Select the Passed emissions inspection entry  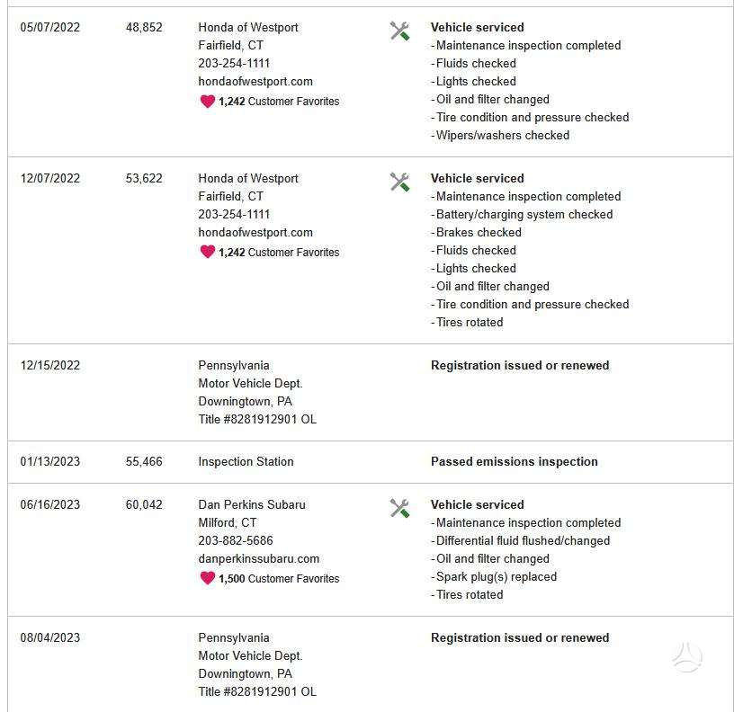514,462
